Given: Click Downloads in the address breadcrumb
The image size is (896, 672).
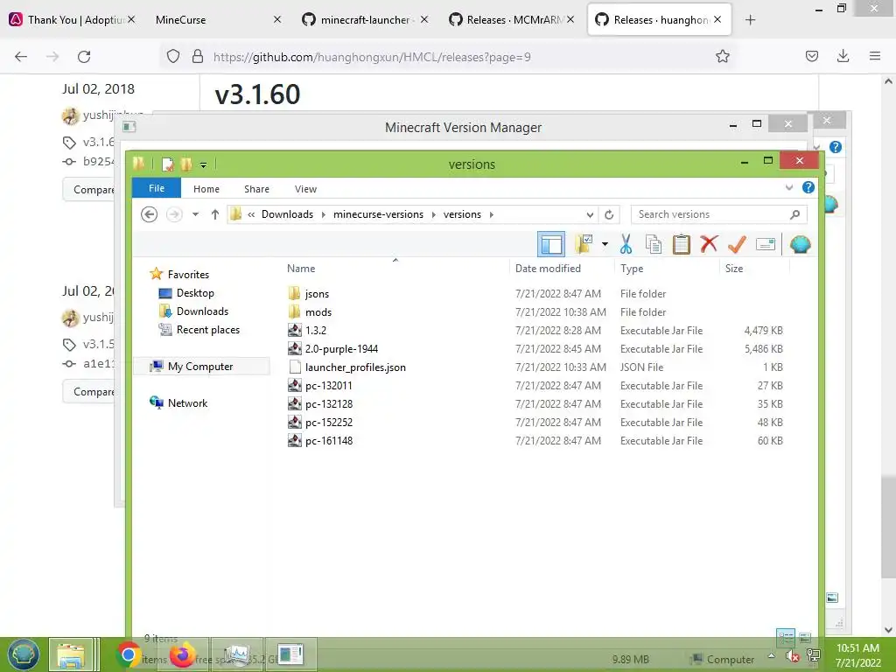Looking at the screenshot, I should (x=287, y=214).
